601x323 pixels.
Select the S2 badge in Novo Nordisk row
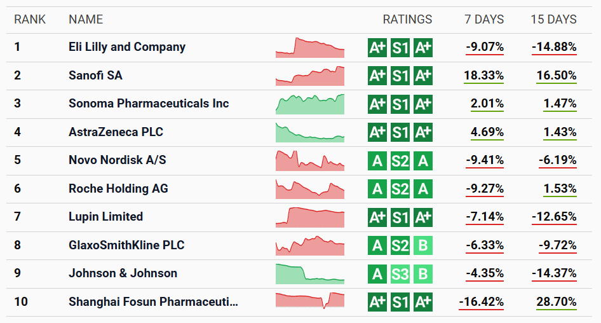[x=400, y=160]
